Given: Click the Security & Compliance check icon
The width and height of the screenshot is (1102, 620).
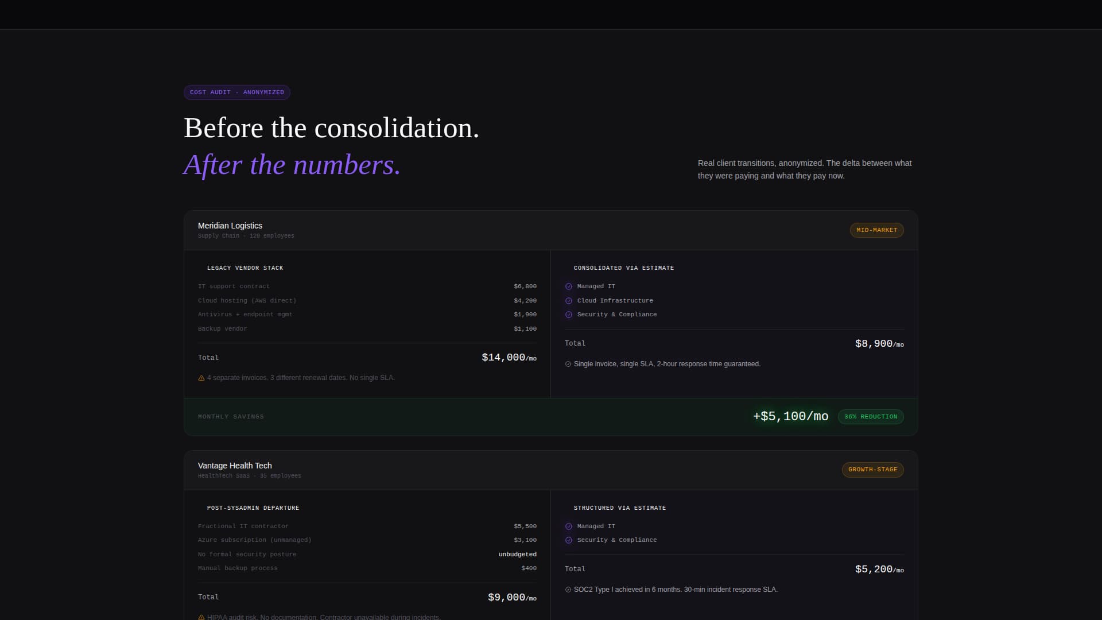Looking at the screenshot, I should tap(569, 314).
